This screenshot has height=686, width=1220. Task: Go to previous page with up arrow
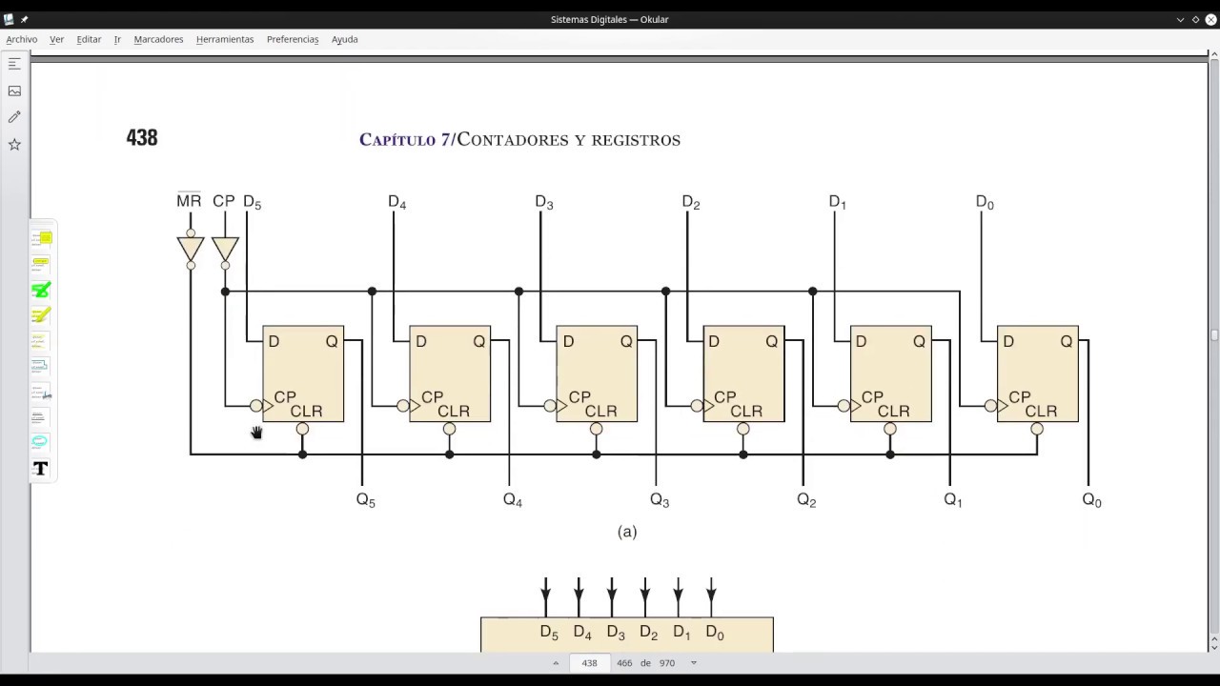(556, 663)
